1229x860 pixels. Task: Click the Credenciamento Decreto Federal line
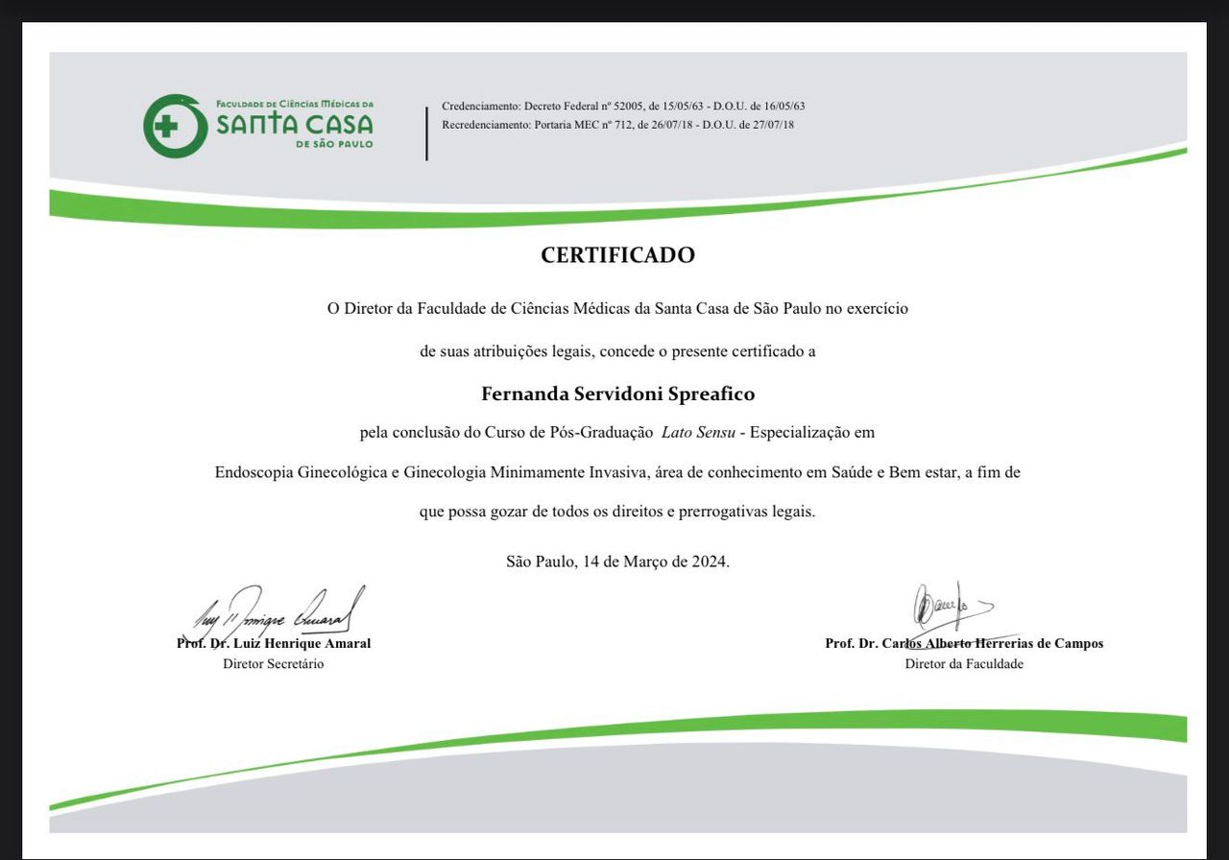tap(623, 106)
